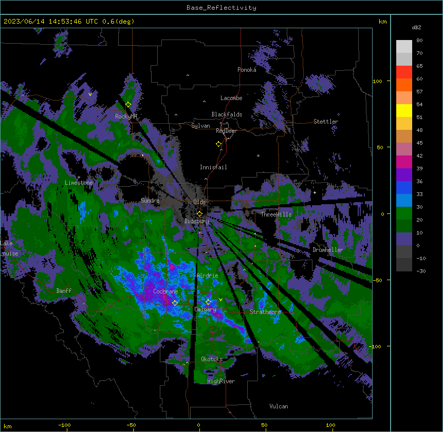
Task: Click the Sylvan town label
Action: pyautogui.click(x=200, y=126)
